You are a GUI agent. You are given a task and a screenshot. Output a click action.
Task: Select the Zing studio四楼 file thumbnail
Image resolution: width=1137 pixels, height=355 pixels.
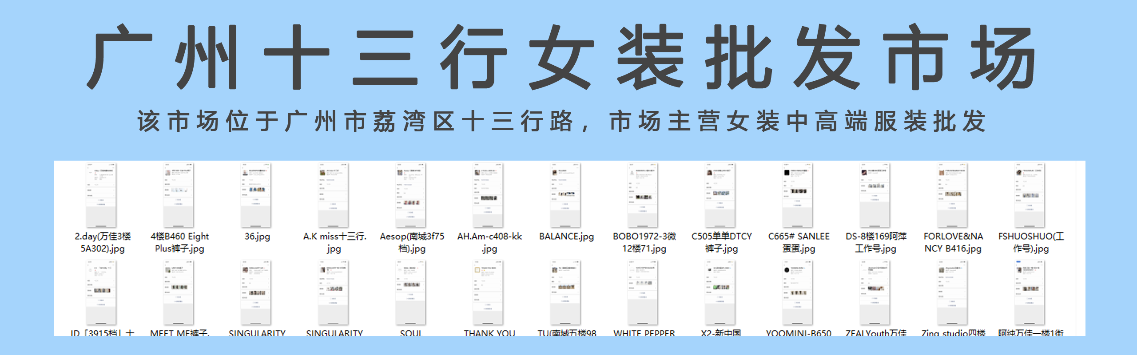point(952,293)
